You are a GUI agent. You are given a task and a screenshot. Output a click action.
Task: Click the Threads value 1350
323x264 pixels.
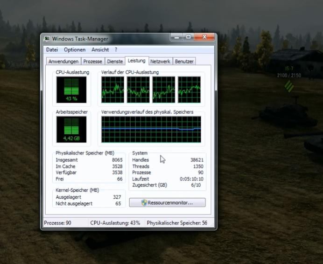click(x=198, y=167)
